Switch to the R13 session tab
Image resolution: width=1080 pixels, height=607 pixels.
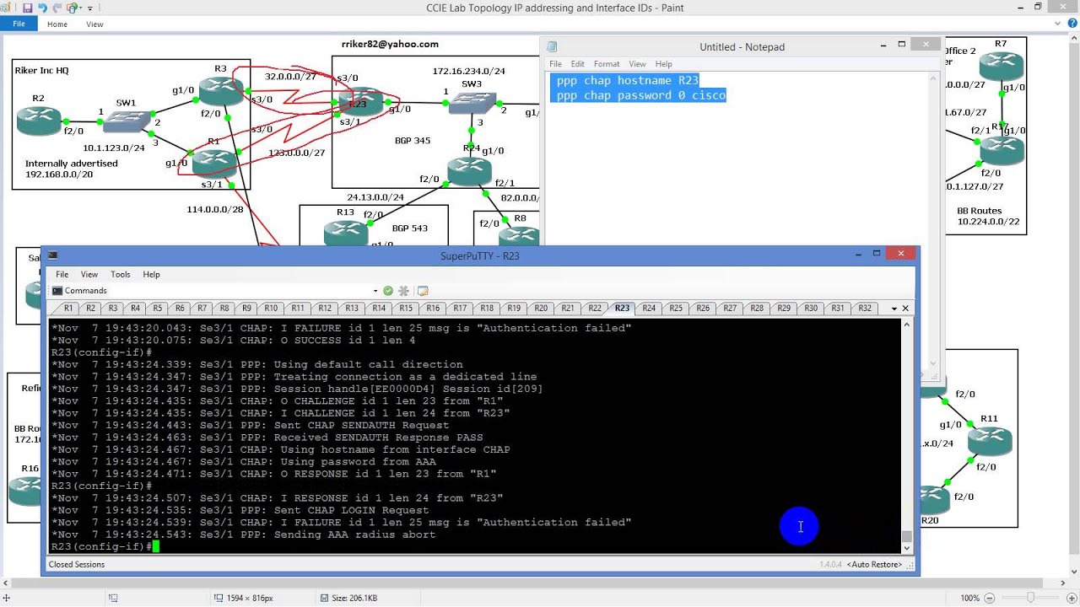[x=351, y=309]
